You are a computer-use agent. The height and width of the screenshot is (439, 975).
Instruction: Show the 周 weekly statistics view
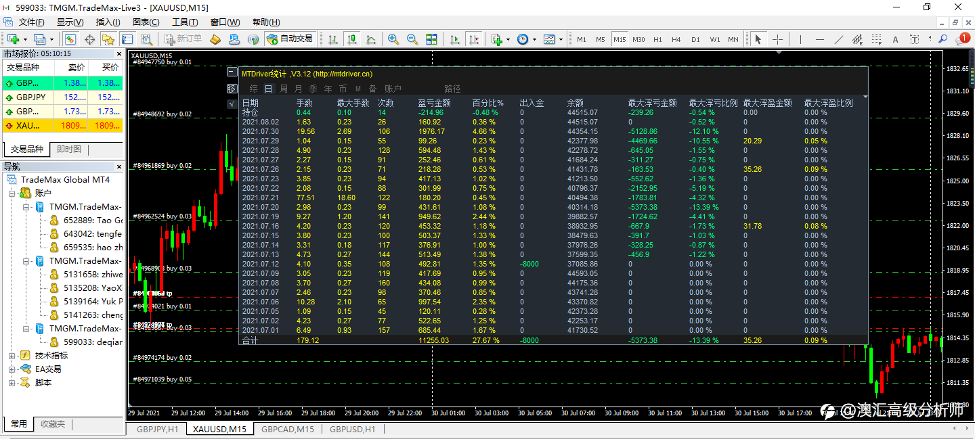point(284,89)
